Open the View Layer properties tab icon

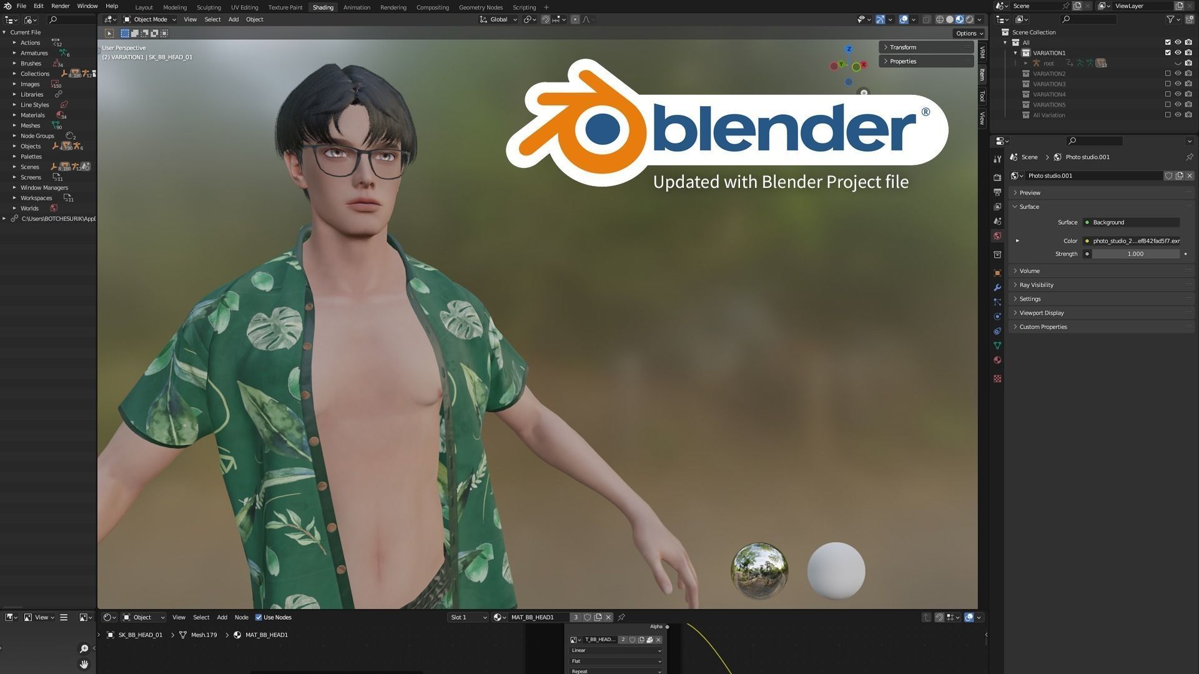997,207
